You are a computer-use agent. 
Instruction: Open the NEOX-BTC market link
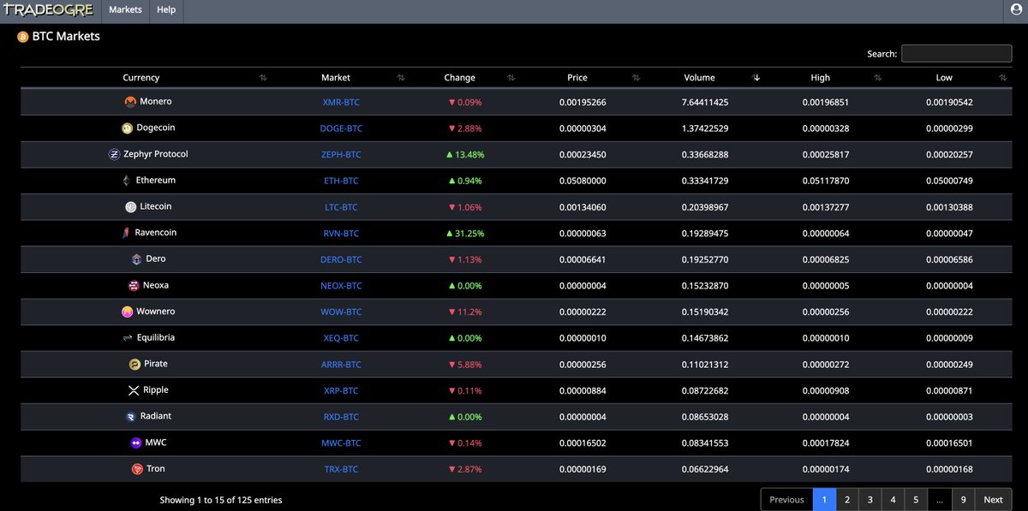coord(341,286)
